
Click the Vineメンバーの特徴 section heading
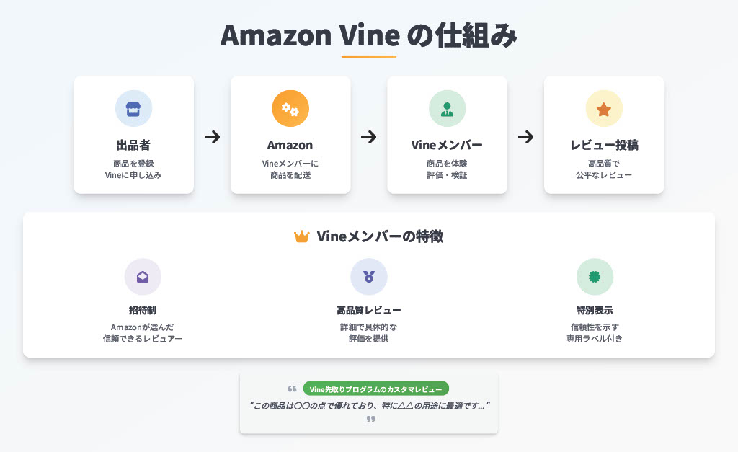[x=380, y=236]
